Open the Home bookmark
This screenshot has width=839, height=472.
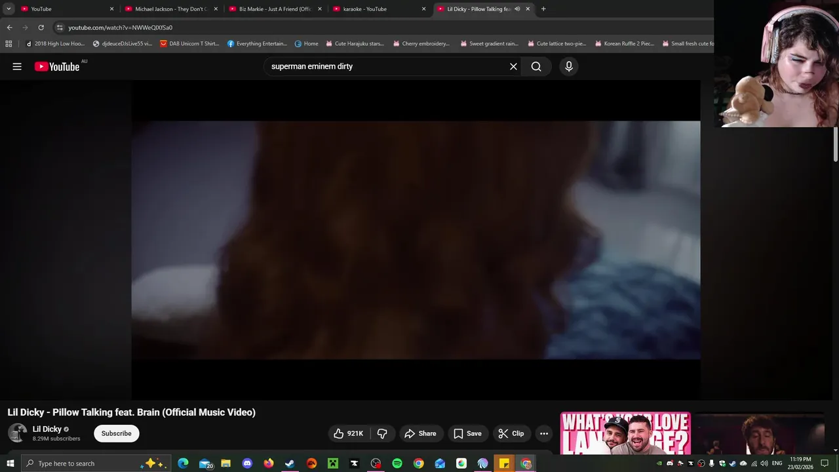pos(307,44)
